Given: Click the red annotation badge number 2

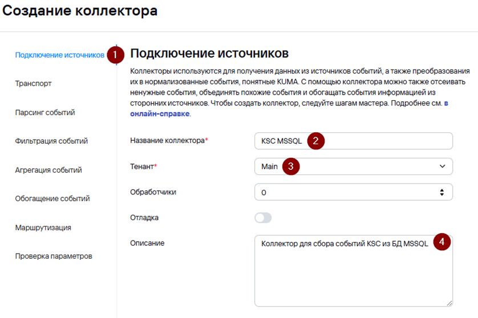Looking at the screenshot, I should point(316,141).
